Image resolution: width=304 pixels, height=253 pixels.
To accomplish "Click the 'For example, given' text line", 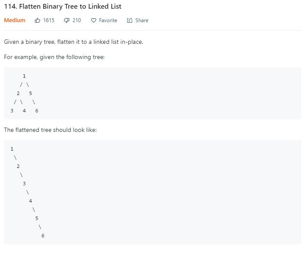I will pyautogui.click(x=54, y=57).
